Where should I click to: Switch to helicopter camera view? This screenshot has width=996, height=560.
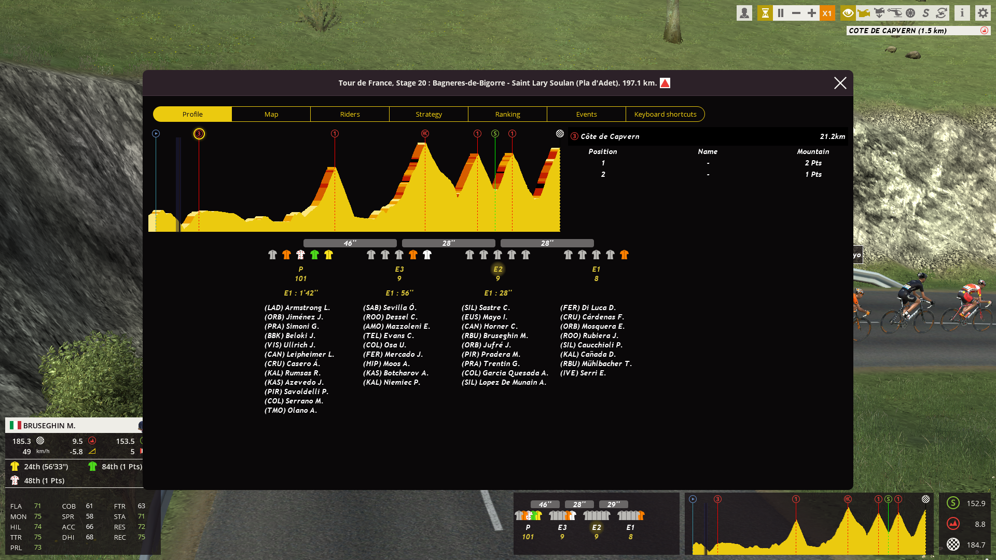[x=895, y=13]
